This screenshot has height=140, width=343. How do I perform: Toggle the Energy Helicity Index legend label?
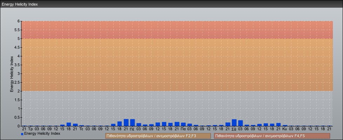tap(42, 133)
